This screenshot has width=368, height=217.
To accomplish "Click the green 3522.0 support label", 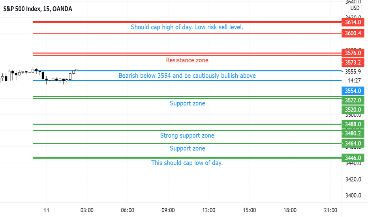I will pyautogui.click(x=353, y=100).
